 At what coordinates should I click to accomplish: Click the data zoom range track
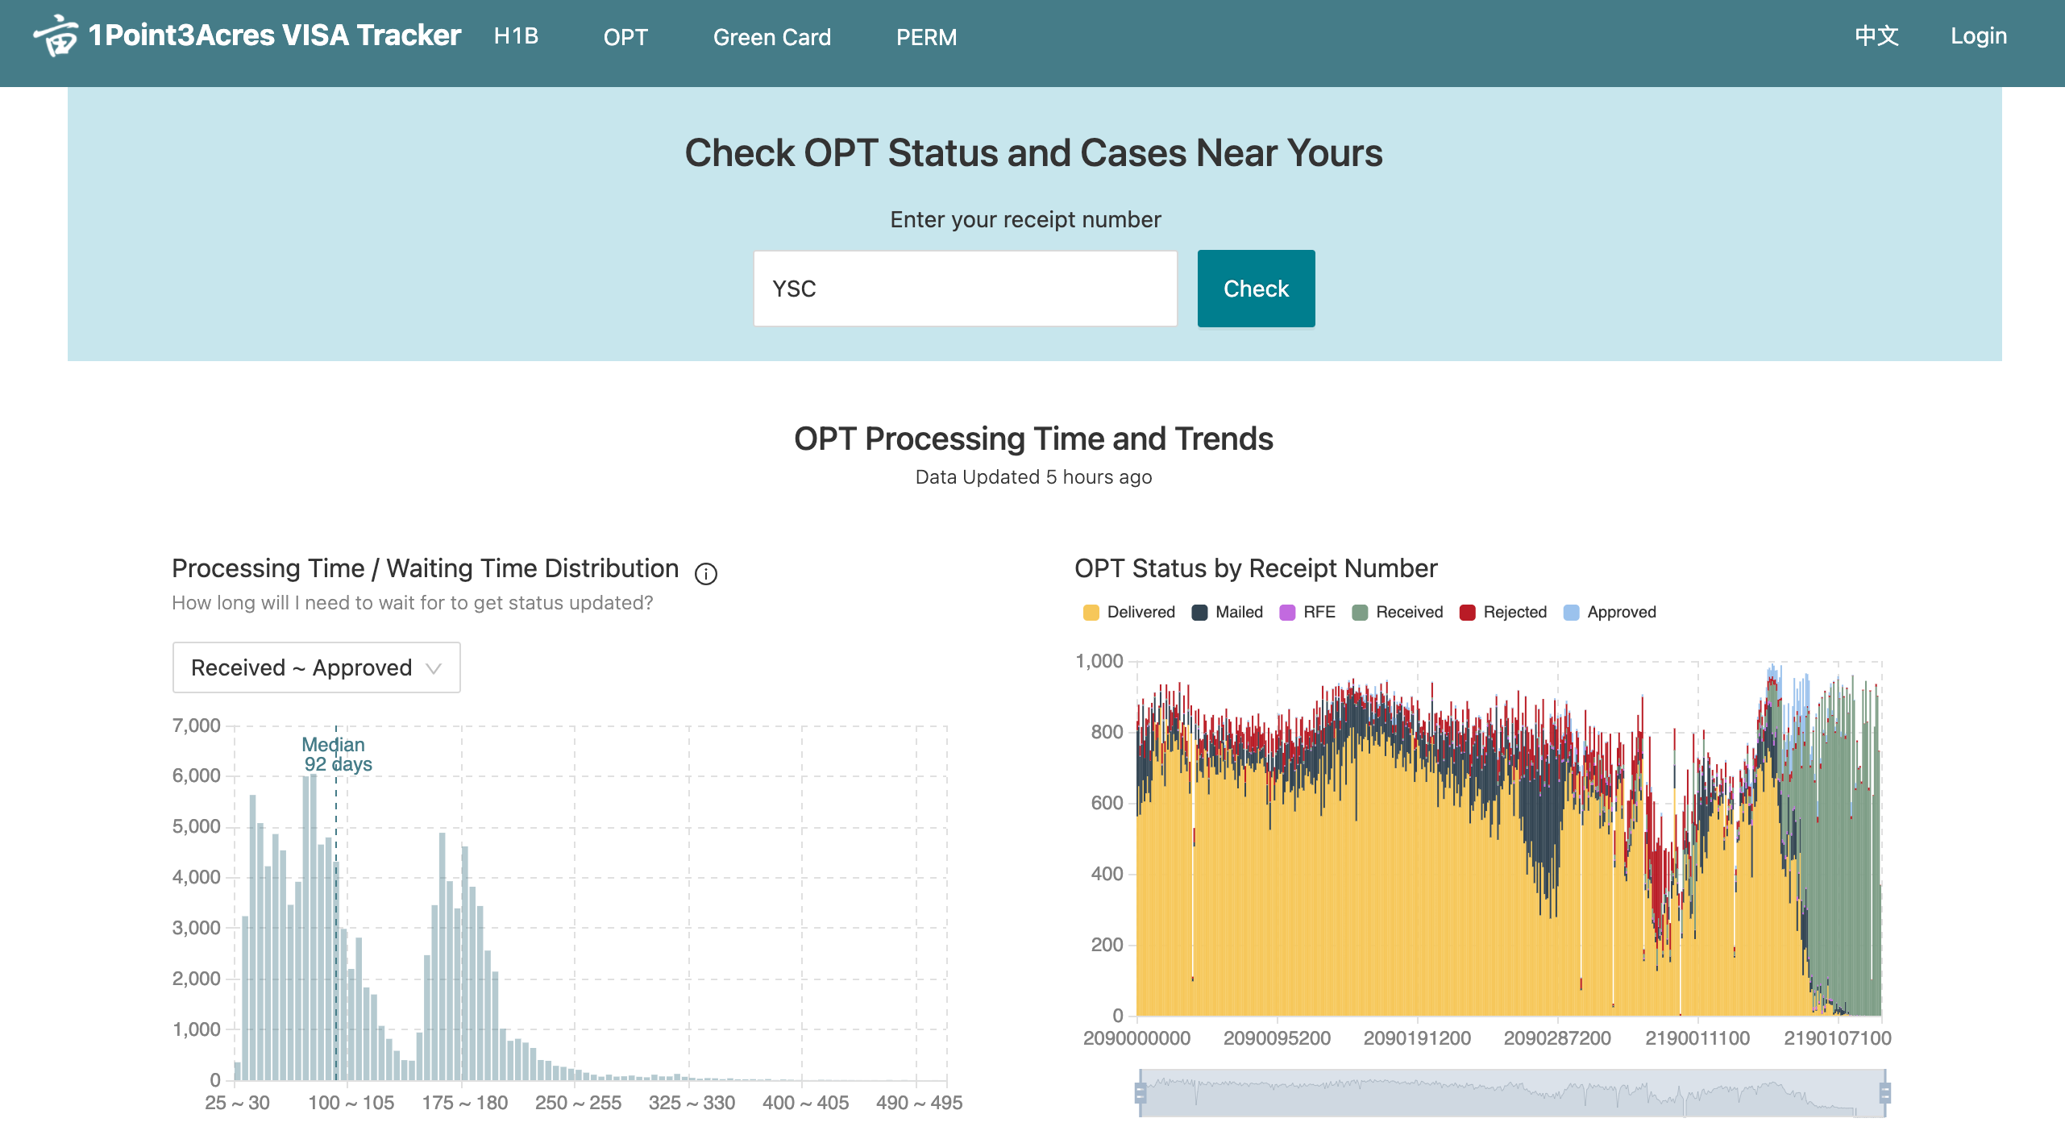coord(1512,1093)
